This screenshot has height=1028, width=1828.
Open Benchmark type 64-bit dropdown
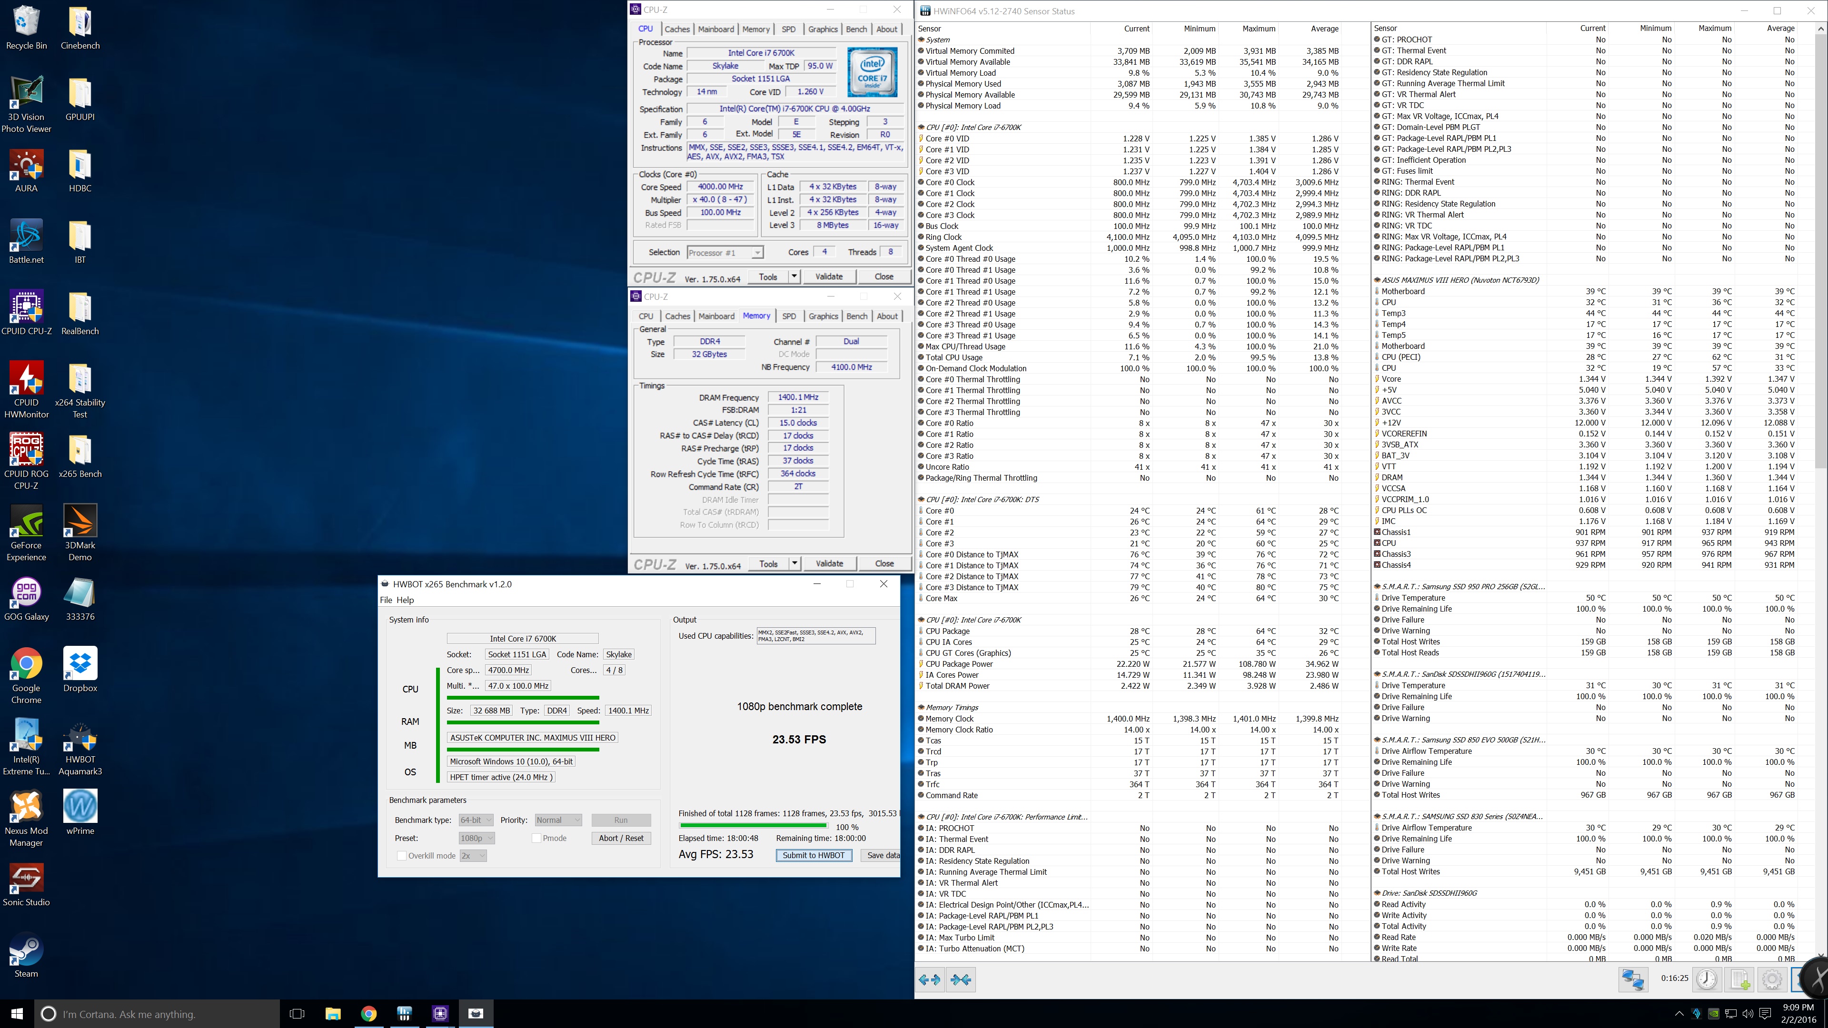pos(476,820)
